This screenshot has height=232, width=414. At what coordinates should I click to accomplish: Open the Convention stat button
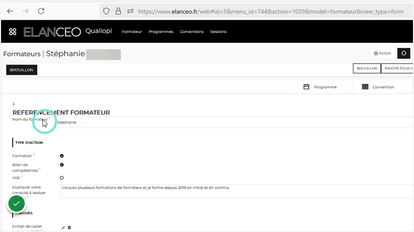(x=383, y=87)
